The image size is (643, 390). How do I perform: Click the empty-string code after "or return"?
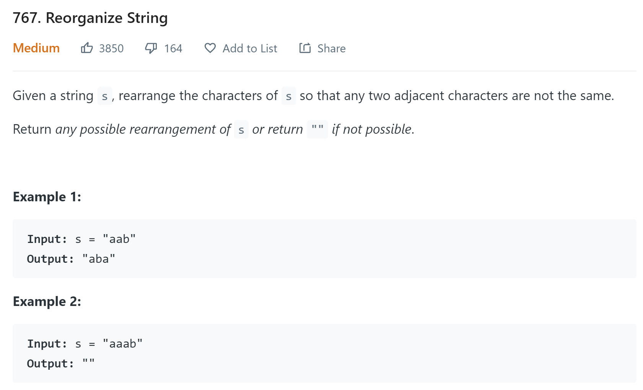tap(317, 129)
